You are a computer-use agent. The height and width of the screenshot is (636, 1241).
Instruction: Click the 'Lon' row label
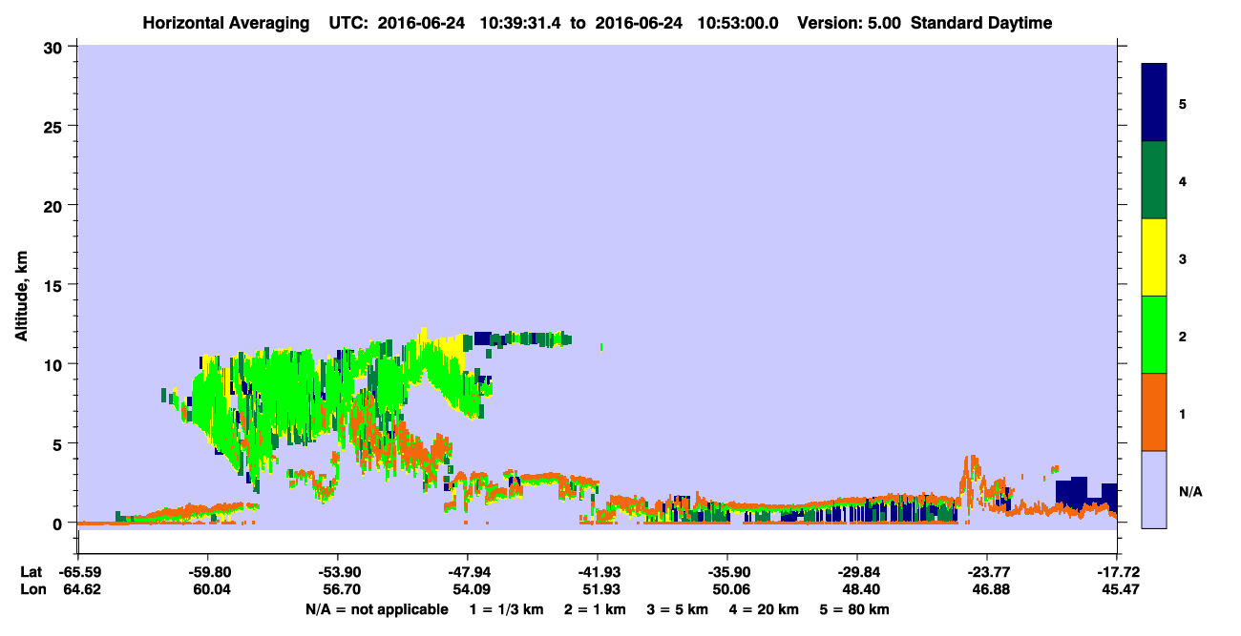(32, 590)
